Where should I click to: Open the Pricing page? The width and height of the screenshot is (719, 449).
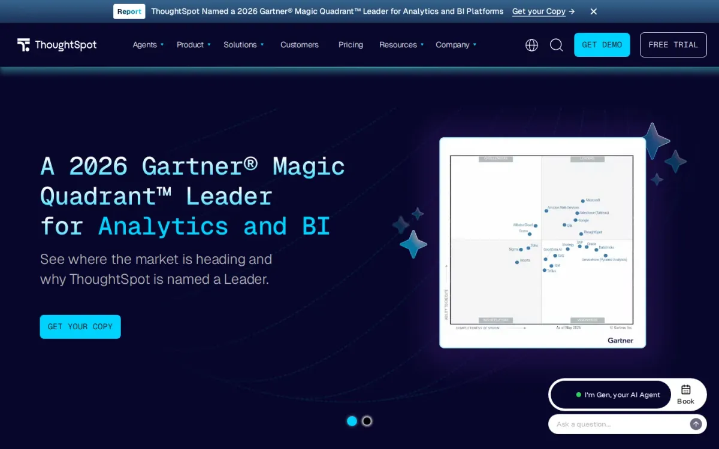[x=351, y=45]
